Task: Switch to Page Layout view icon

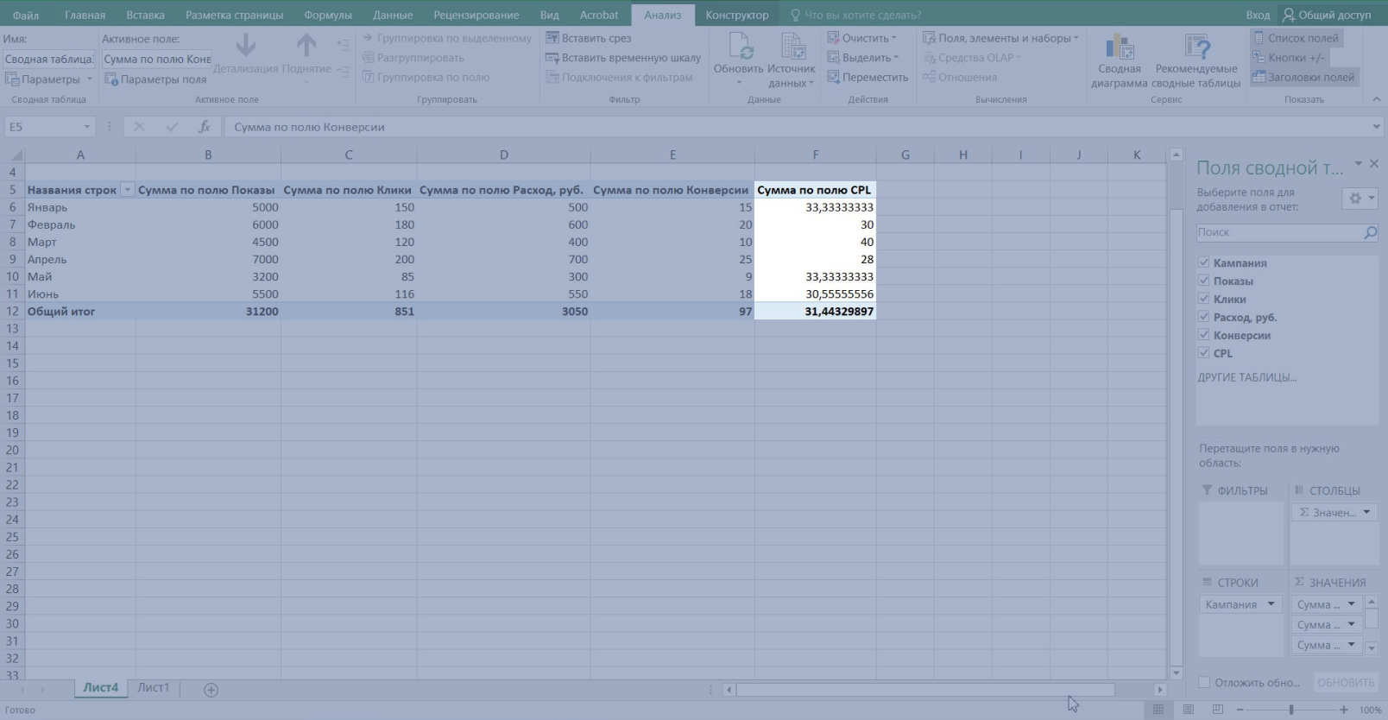Action: pyautogui.click(x=1189, y=710)
